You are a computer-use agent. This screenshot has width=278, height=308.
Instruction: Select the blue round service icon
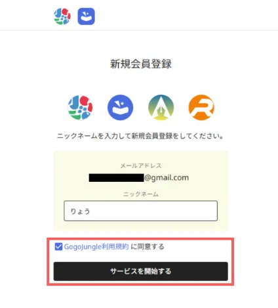pos(120,107)
